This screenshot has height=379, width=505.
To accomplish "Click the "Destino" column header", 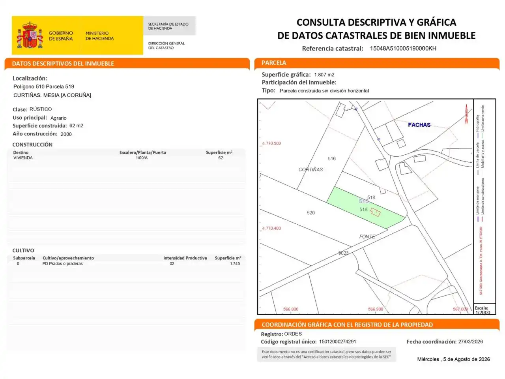I will (21, 152).
